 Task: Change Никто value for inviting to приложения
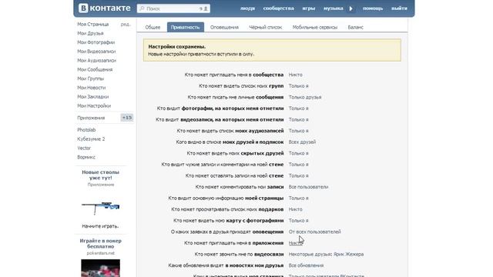click(295, 243)
